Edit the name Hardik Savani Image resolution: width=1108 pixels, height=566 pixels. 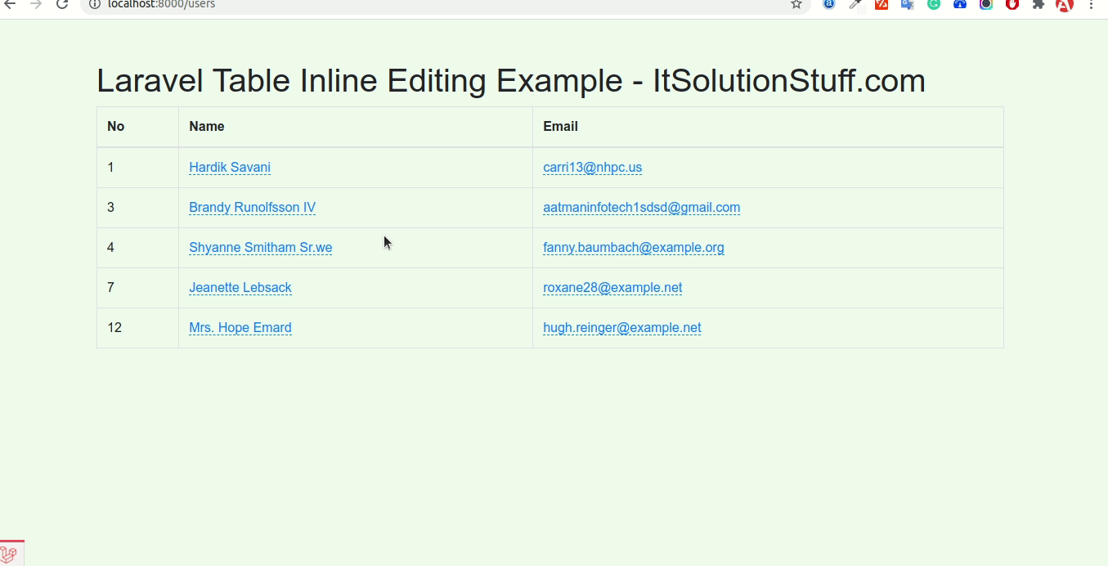[x=230, y=167]
